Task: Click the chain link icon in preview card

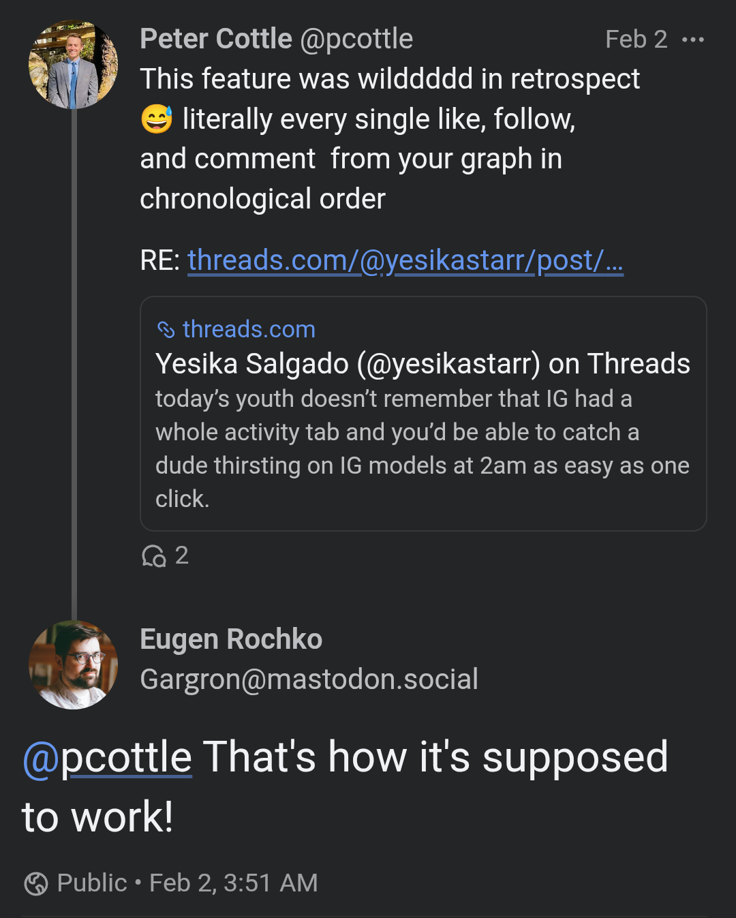Action: coord(166,330)
